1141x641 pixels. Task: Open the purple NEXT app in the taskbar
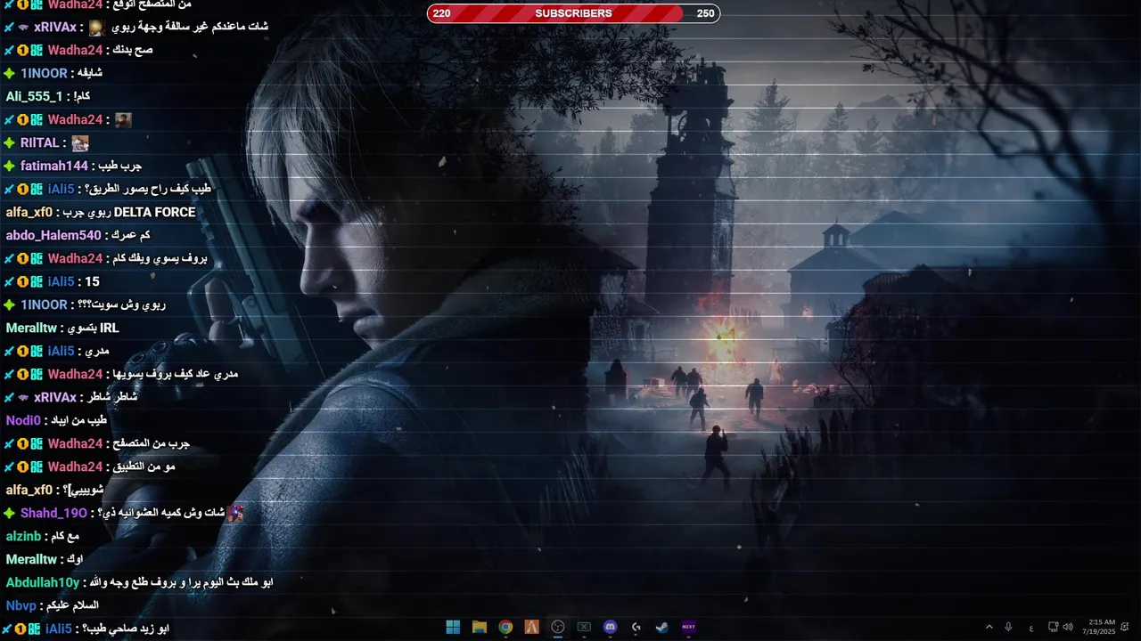click(x=688, y=627)
